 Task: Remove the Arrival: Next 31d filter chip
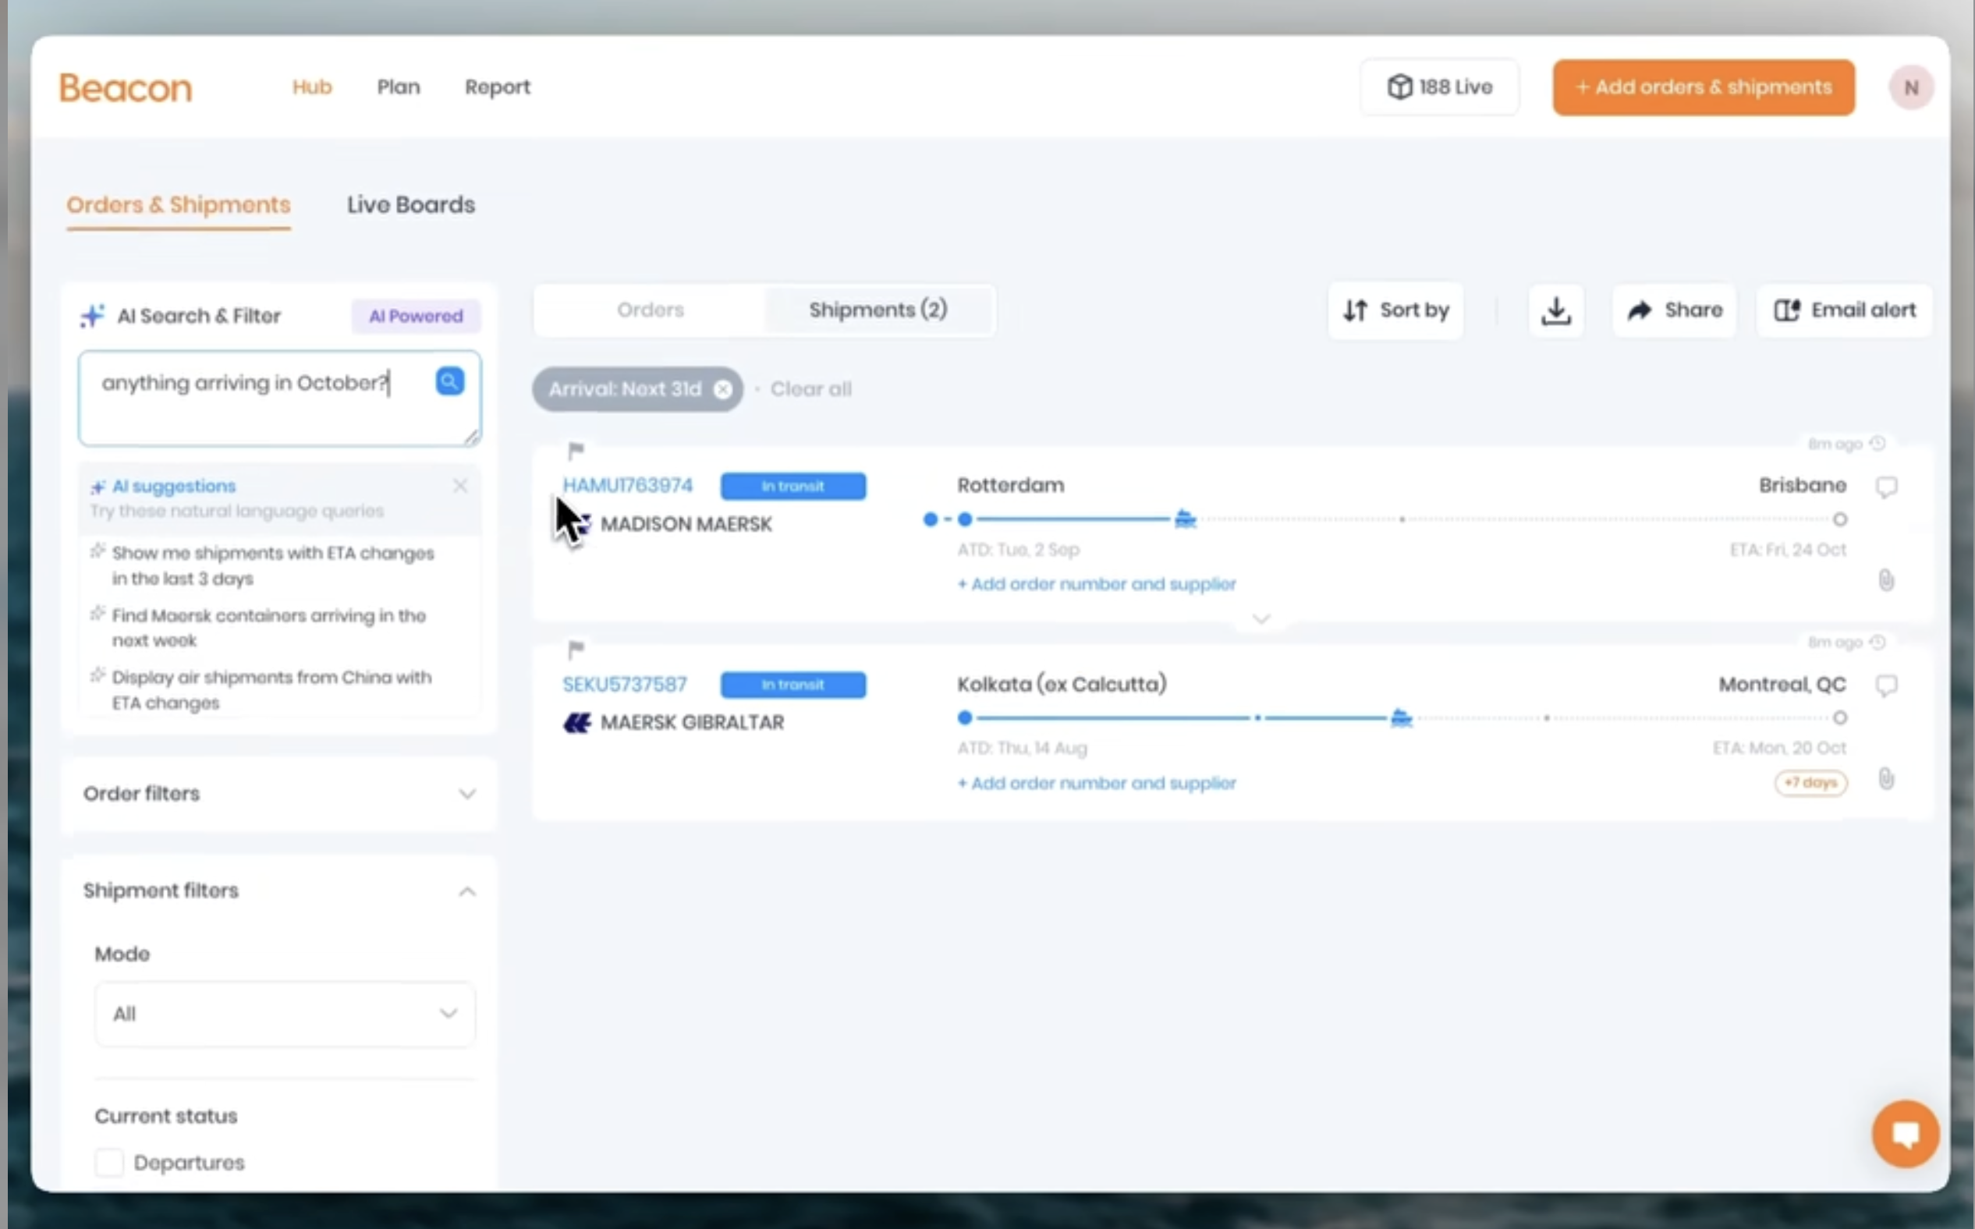point(722,389)
